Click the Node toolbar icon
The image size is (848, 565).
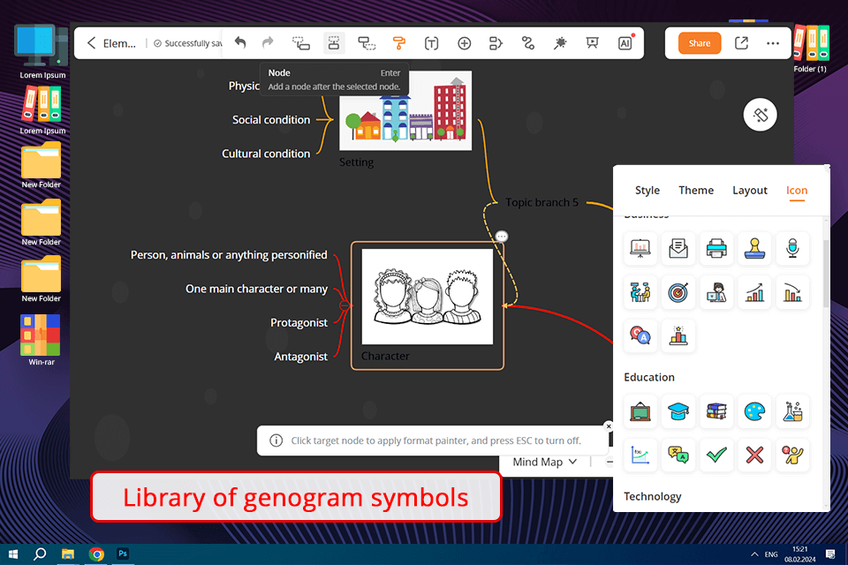click(x=334, y=43)
